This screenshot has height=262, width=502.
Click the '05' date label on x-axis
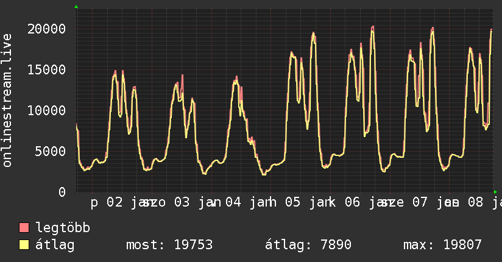click(292, 202)
